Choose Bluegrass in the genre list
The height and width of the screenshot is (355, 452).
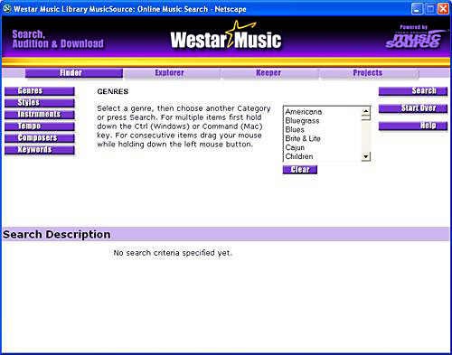click(302, 121)
